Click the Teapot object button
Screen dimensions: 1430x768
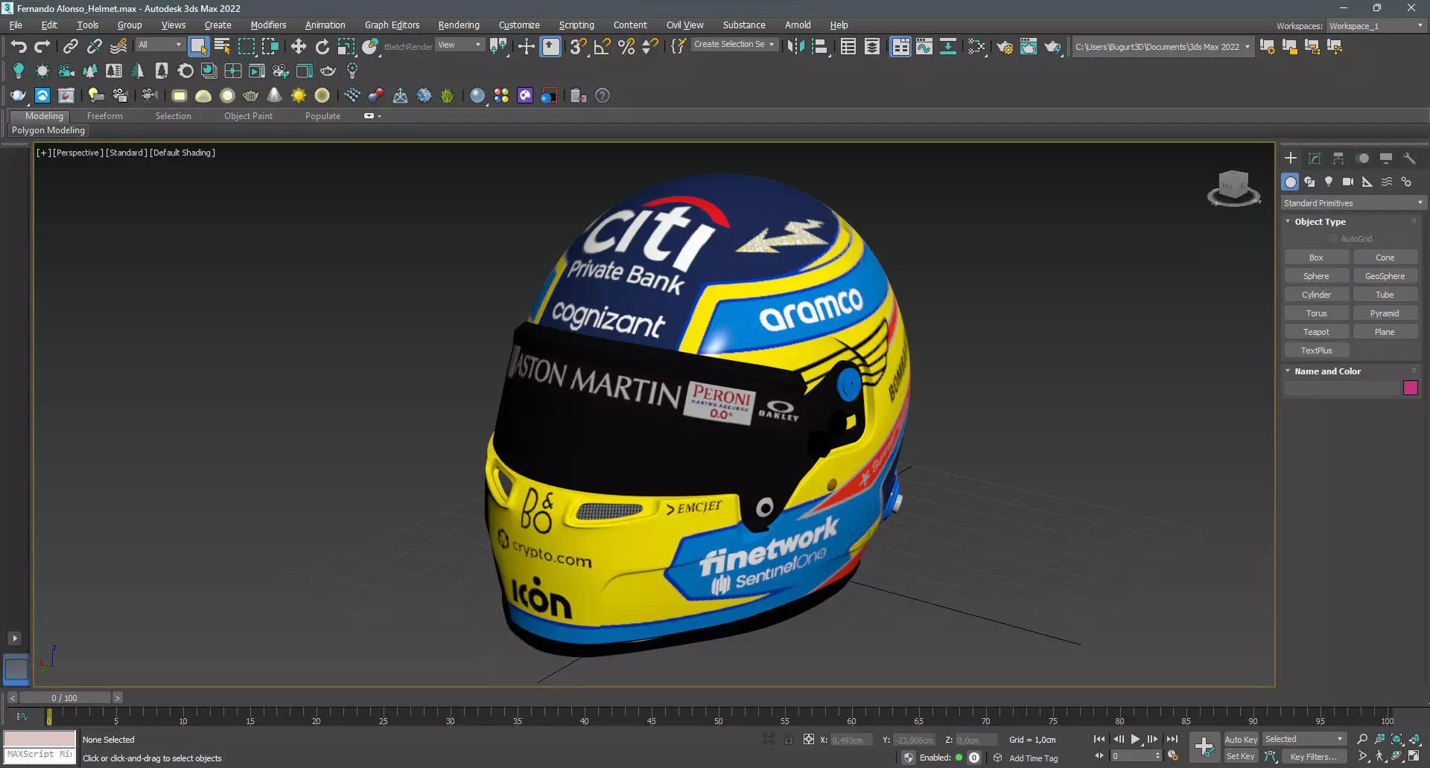click(1316, 332)
